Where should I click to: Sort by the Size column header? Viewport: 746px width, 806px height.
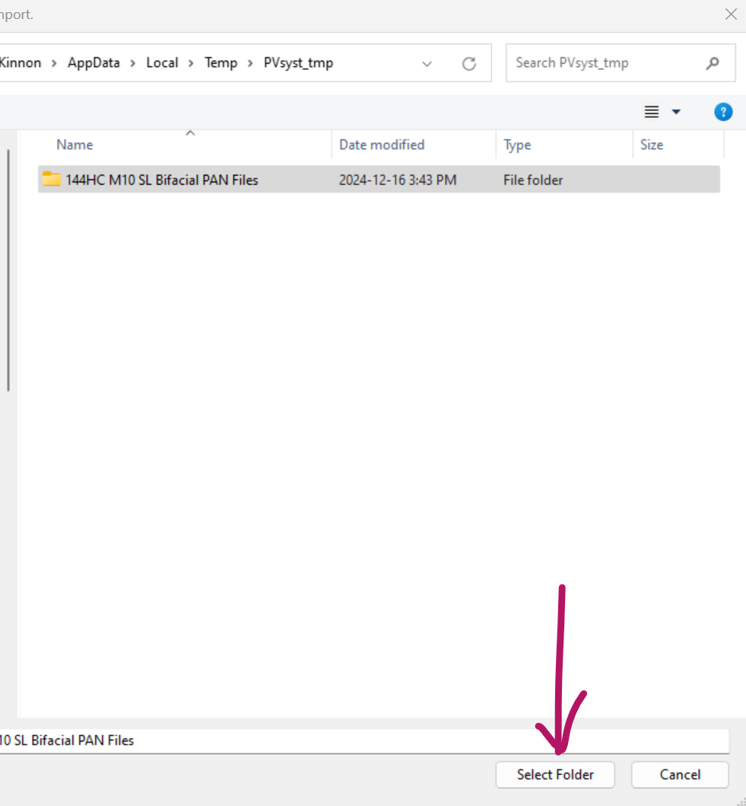(x=652, y=145)
